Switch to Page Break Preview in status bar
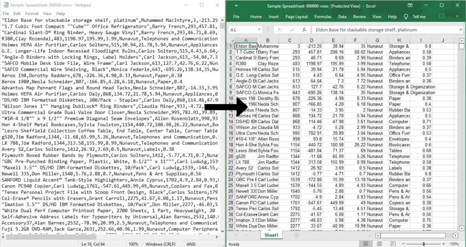 coord(393,244)
